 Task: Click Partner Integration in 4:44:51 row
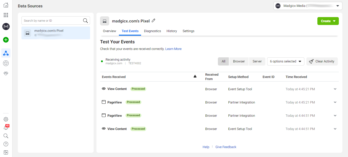pos(242,116)
